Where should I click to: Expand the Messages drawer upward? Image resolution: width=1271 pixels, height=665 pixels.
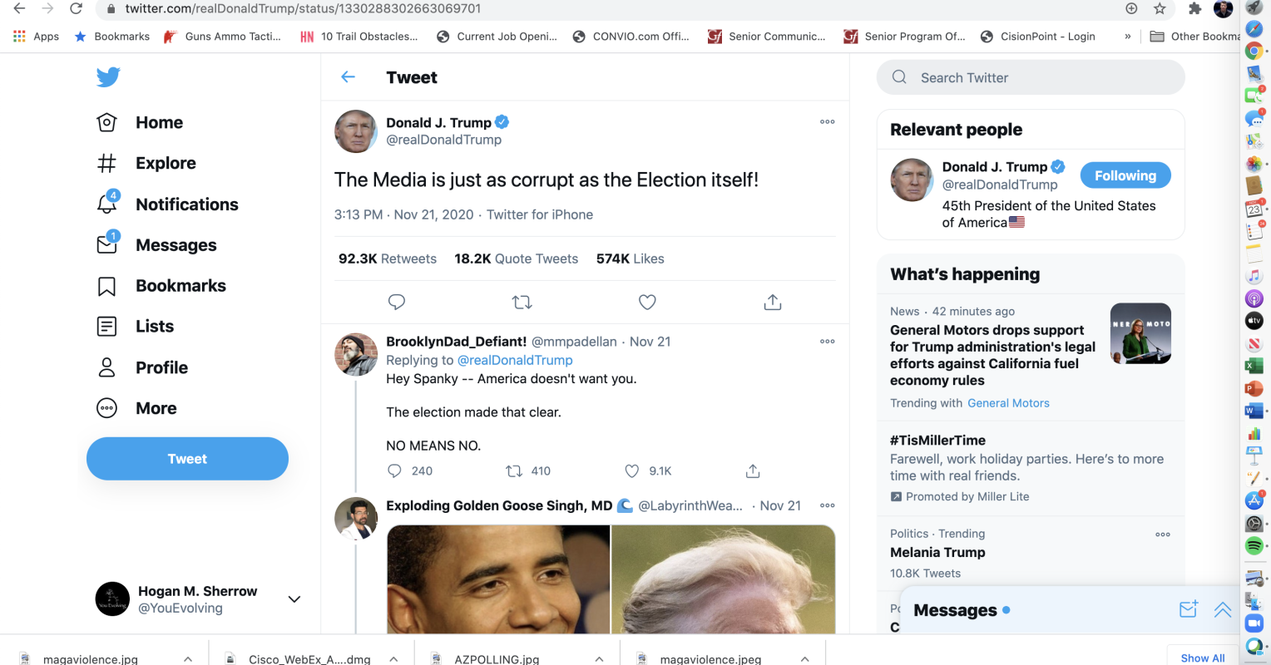tap(1223, 609)
